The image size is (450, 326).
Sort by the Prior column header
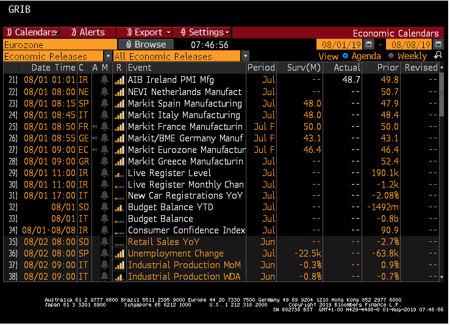(388, 68)
